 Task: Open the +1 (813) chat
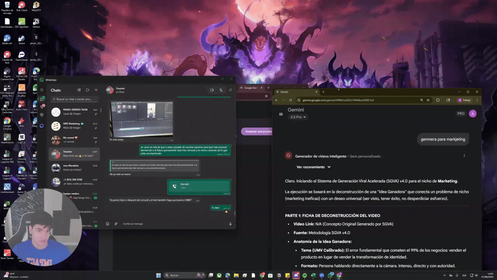click(x=75, y=182)
